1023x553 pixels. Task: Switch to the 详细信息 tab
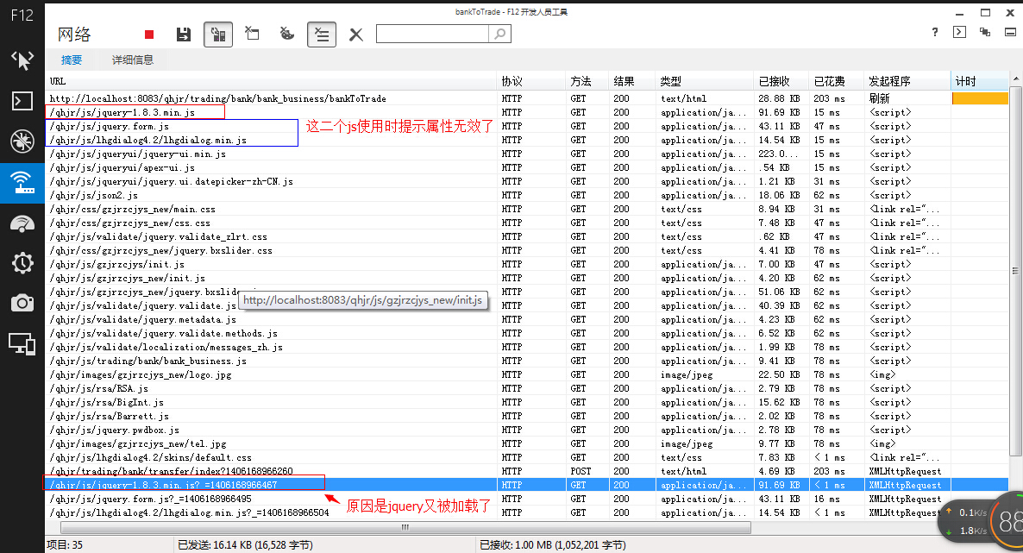[133, 60]
